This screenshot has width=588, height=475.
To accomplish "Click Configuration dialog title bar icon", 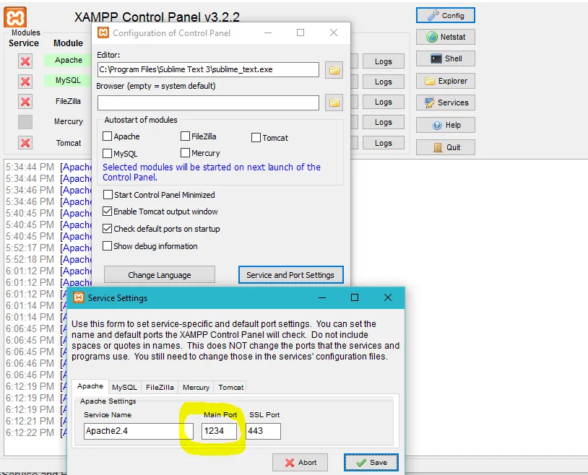I will [103, 32].
